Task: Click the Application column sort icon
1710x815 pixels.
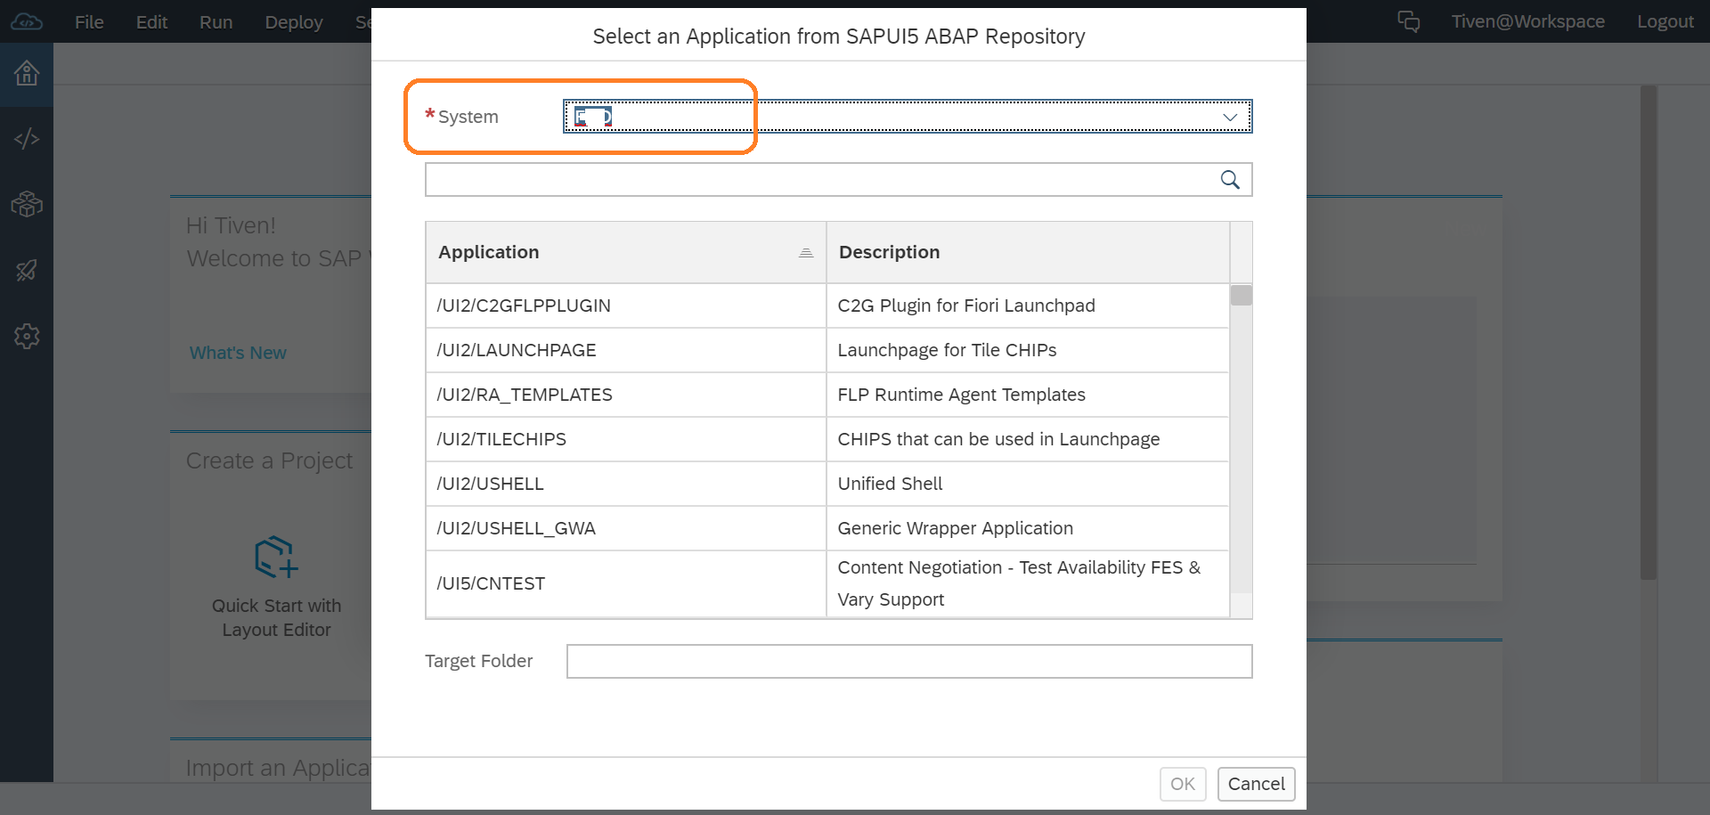Action: 806,253
